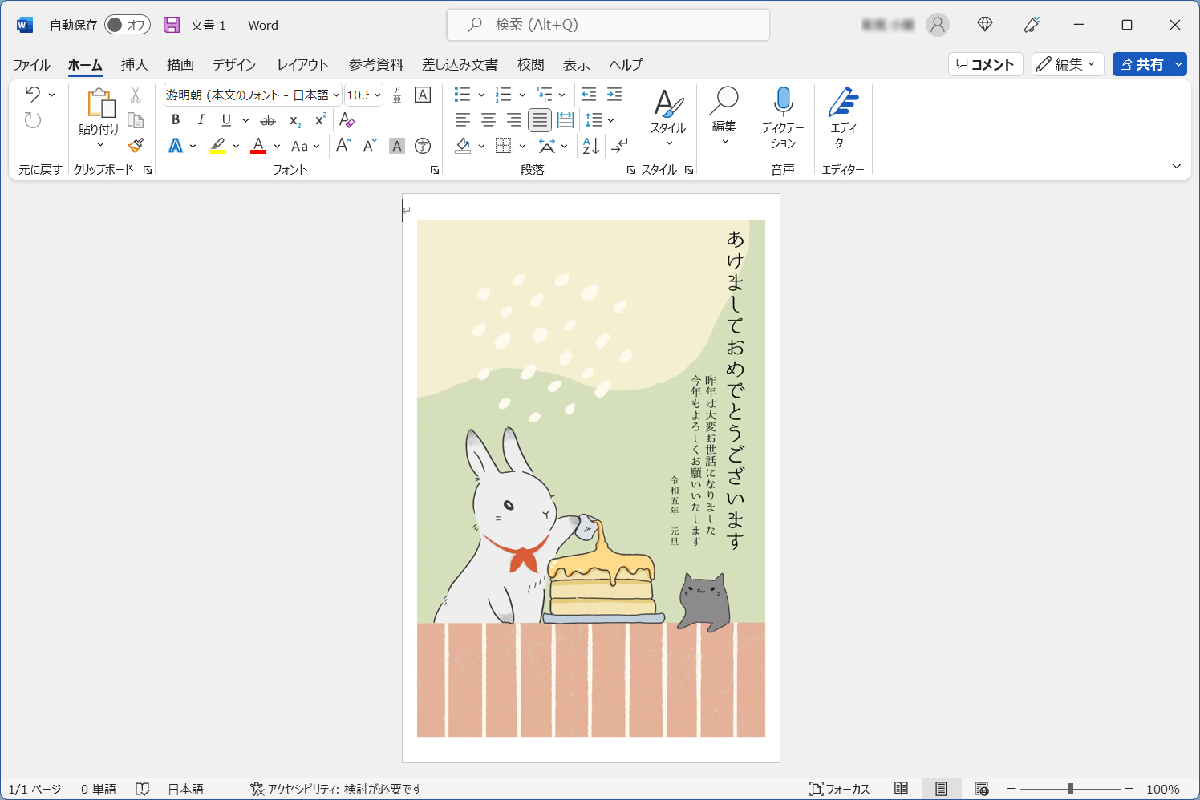Expand the bullet list options
The width and height of the screenshot is (1200, 800).
coord(481,95)
